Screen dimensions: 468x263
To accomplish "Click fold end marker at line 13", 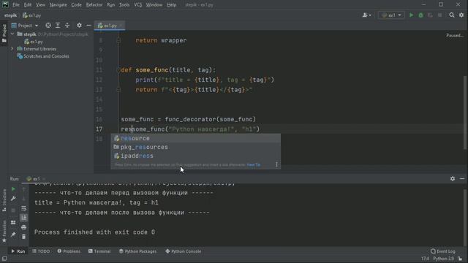I will [x=118, y=90].
